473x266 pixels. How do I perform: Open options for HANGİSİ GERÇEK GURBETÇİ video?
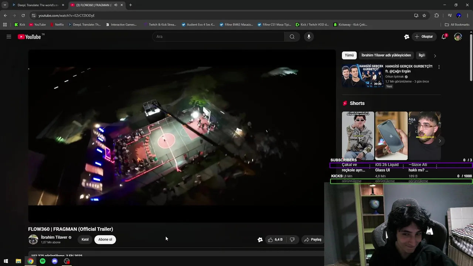[439, 67]
